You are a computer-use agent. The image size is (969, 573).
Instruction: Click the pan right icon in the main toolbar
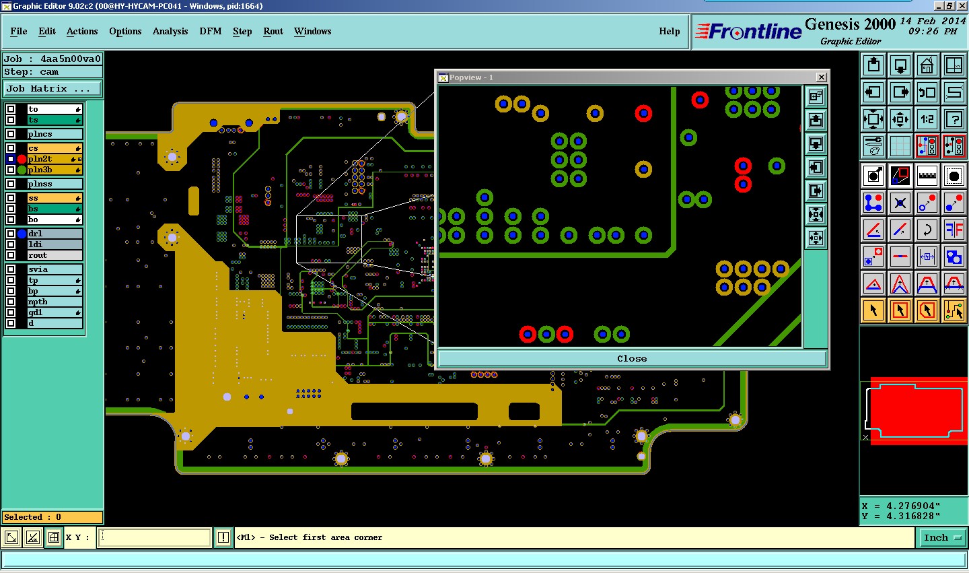pos(900,92)
